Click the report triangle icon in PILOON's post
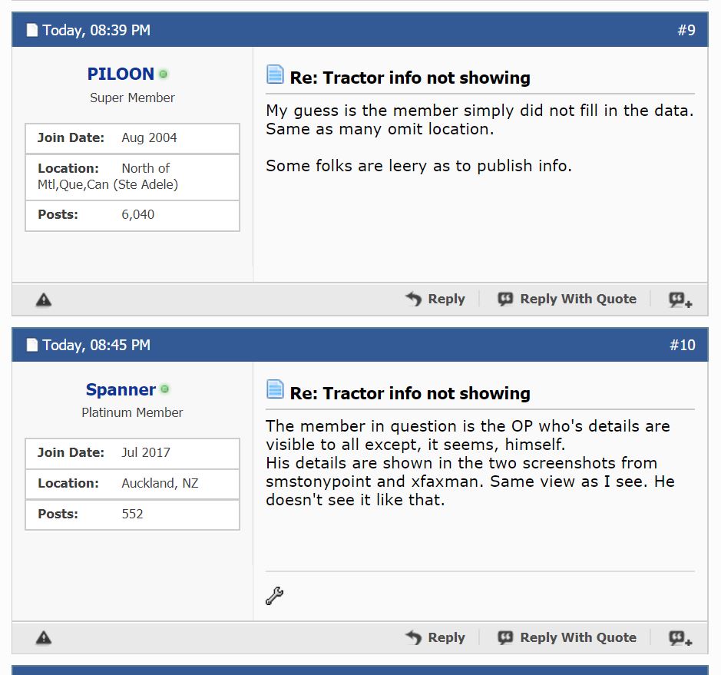 coord(44,299)
